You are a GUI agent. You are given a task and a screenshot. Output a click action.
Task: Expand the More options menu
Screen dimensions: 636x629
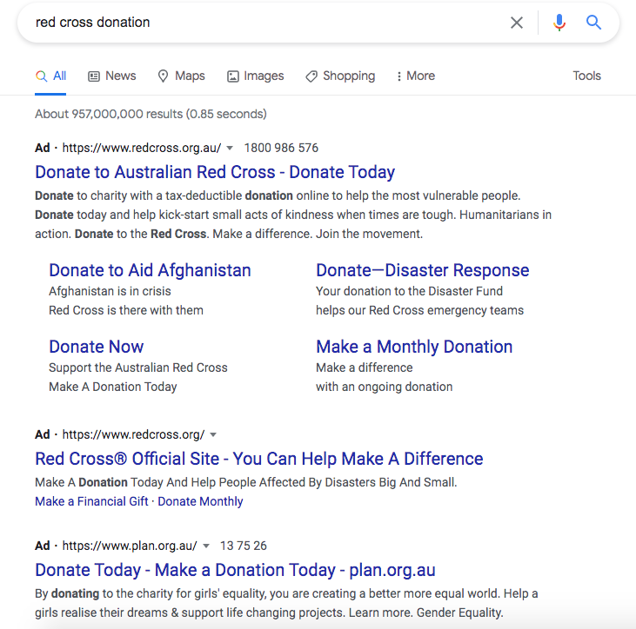coord(415,76)
